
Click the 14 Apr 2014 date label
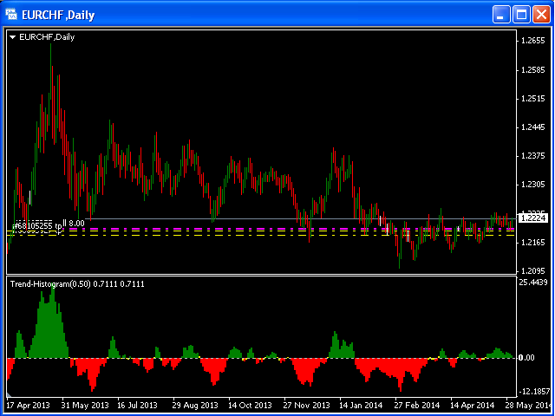pos(472,405)
